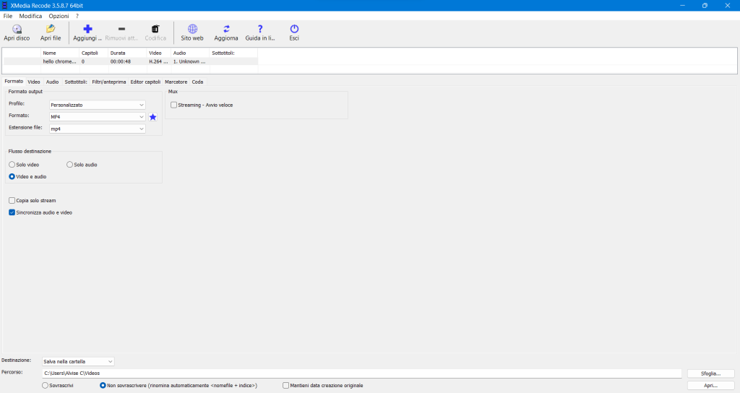The width and height of the screenshot is (740, 393).
Task: Click the Esci power icon
Action: pos(294,30)
